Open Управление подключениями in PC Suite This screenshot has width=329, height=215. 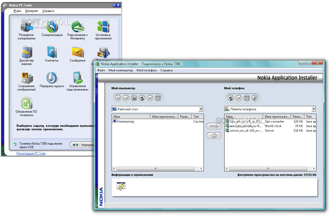[x=78, y=81]
